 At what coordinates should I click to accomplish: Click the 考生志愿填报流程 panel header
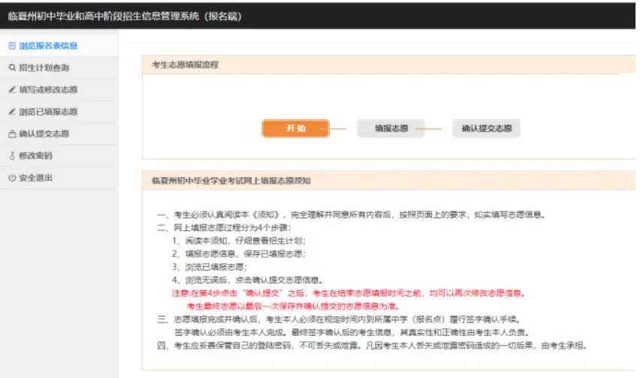pyautogui.click(x=185, y=65)
